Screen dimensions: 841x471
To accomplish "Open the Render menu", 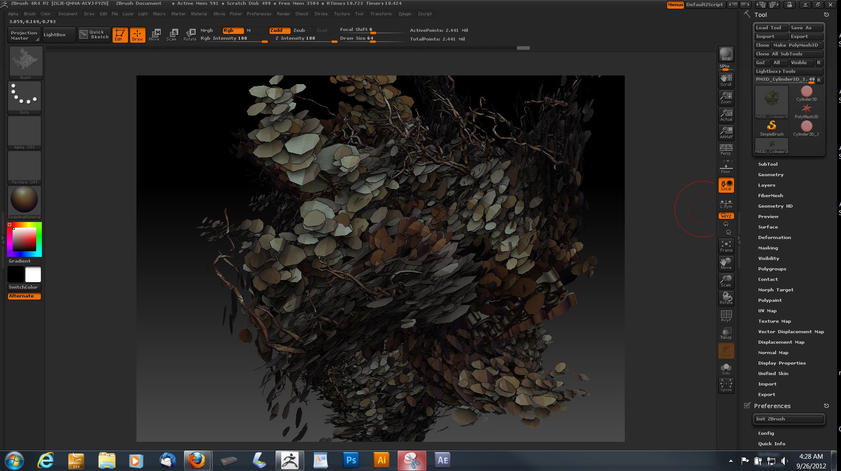I will coord(283,14).
